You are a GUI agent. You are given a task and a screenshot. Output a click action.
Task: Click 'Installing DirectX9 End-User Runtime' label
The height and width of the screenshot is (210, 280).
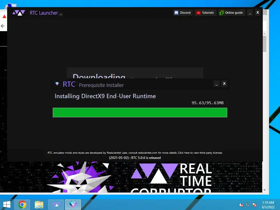[x=105, y=96]
